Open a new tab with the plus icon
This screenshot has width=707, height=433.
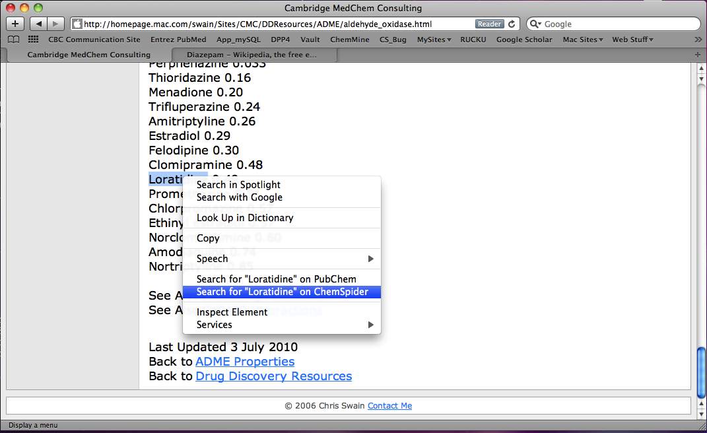tap(698, 55)
